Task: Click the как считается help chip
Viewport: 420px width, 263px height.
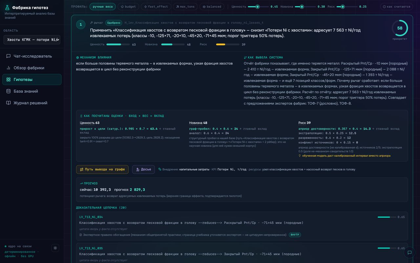Action: coord(396,7)
